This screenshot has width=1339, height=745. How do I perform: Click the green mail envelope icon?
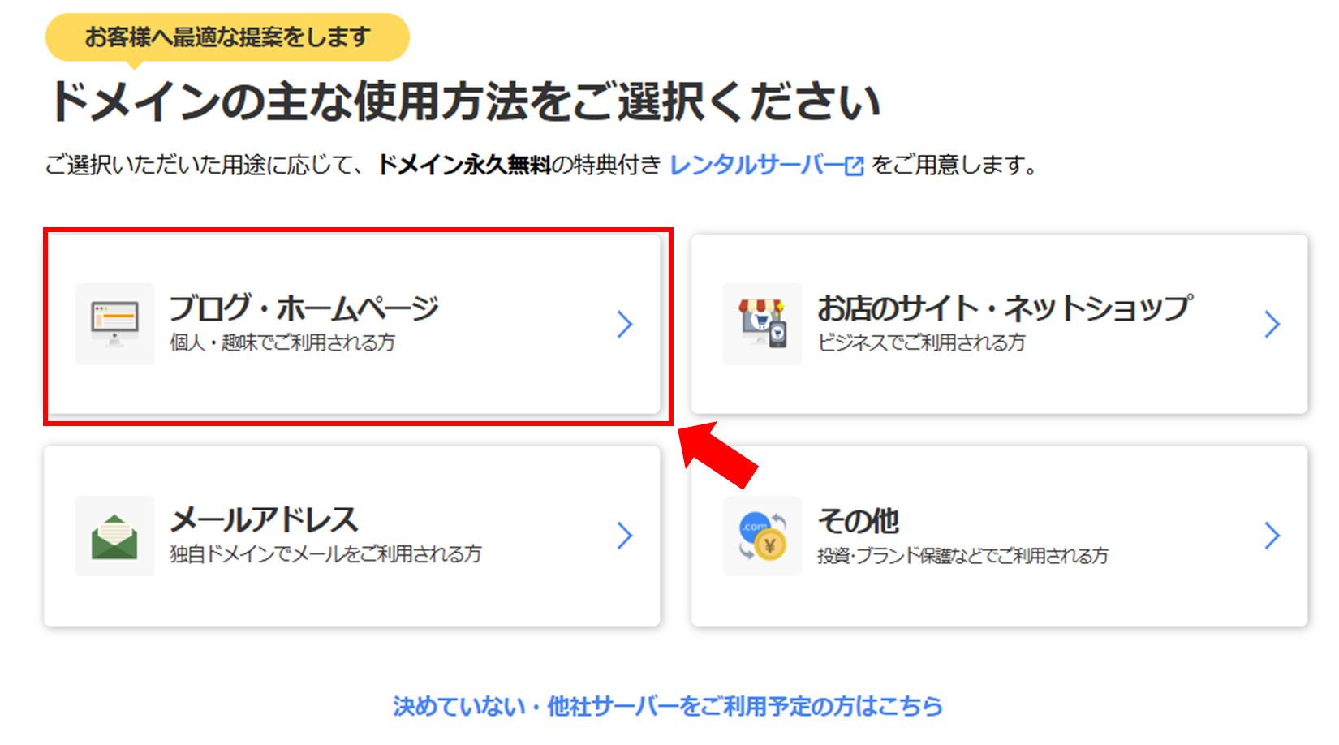pos(114,536)
